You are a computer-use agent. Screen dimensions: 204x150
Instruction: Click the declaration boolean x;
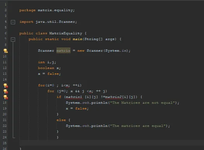click(x=49, y=68)
